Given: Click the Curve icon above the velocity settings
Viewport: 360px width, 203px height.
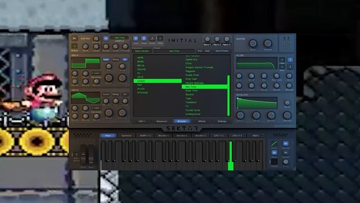Looking at the screenshot, I should point(274,144).
